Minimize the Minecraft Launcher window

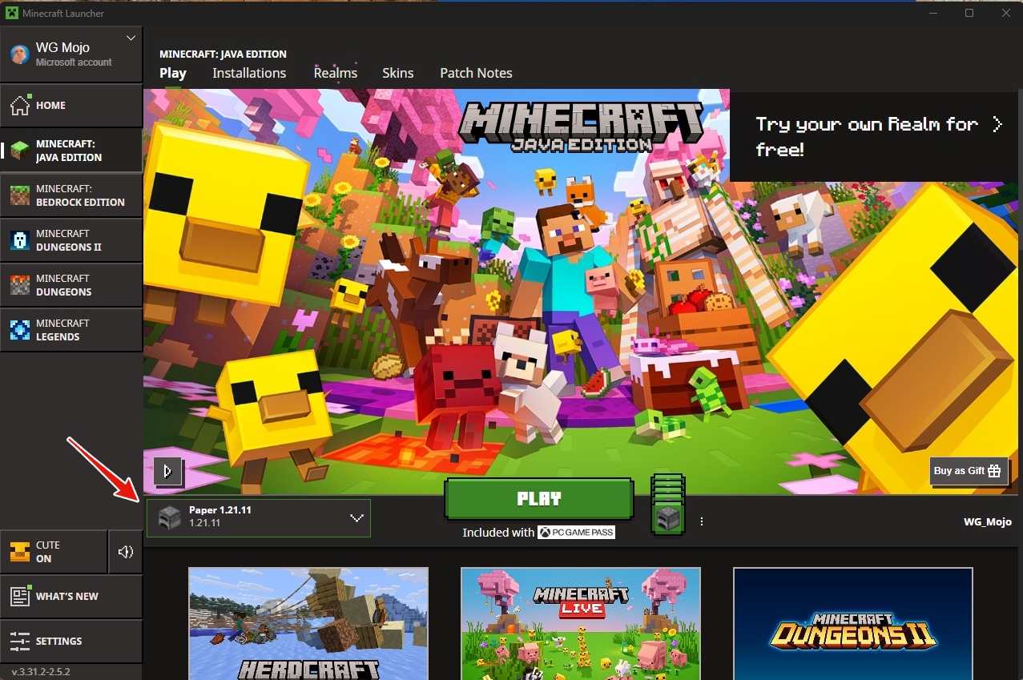click(932, 13)
